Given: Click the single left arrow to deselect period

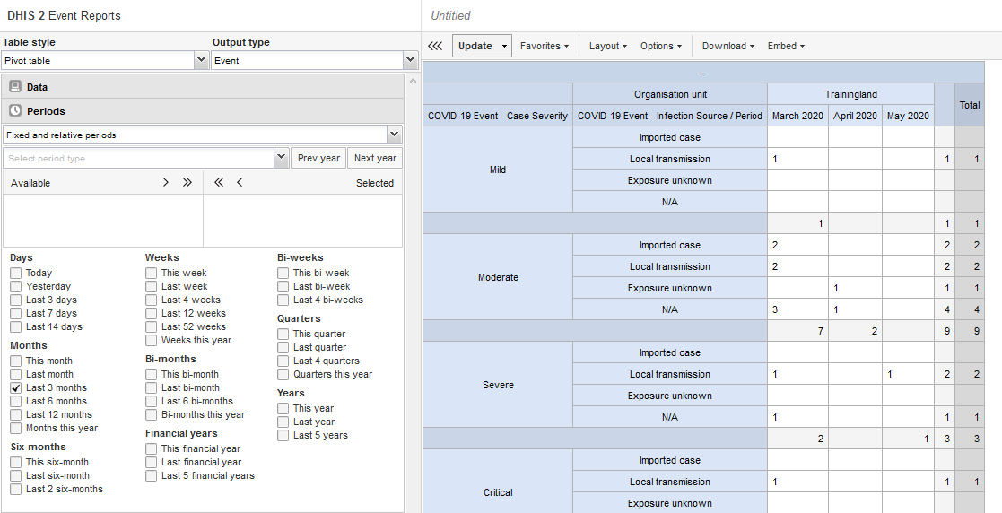Looking at the screenshot, I should 240,182.
